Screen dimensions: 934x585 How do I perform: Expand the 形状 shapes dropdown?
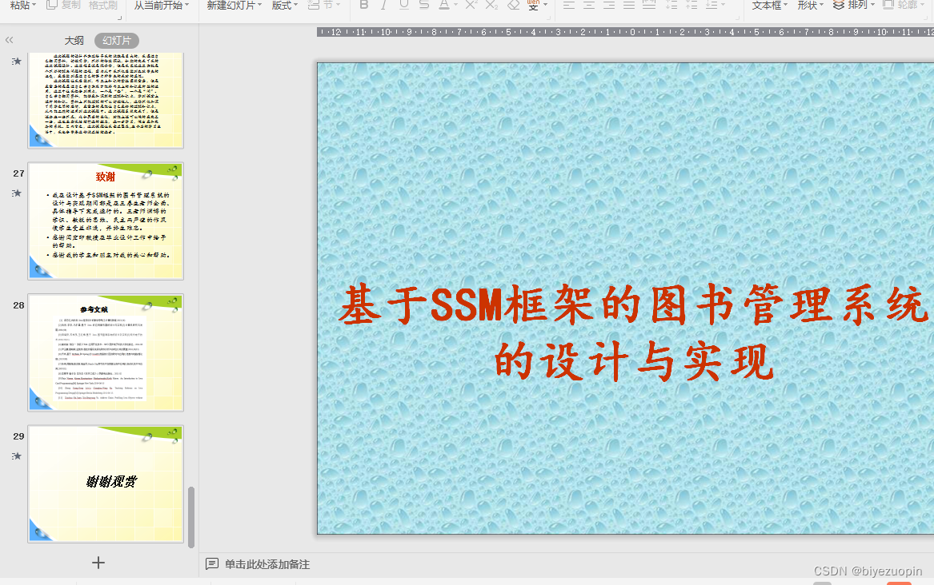click(822, 5)
